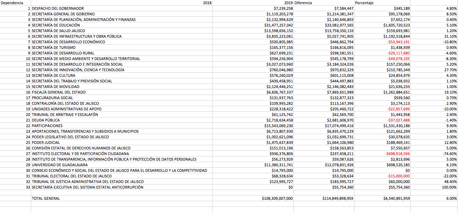Image resolution: width=458 pixels, height=212 pixels.
Task: Click the red value -$29,117,680
Action: click(382, 53)
